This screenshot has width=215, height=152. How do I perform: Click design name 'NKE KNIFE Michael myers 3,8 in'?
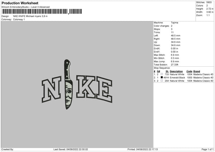30,16
